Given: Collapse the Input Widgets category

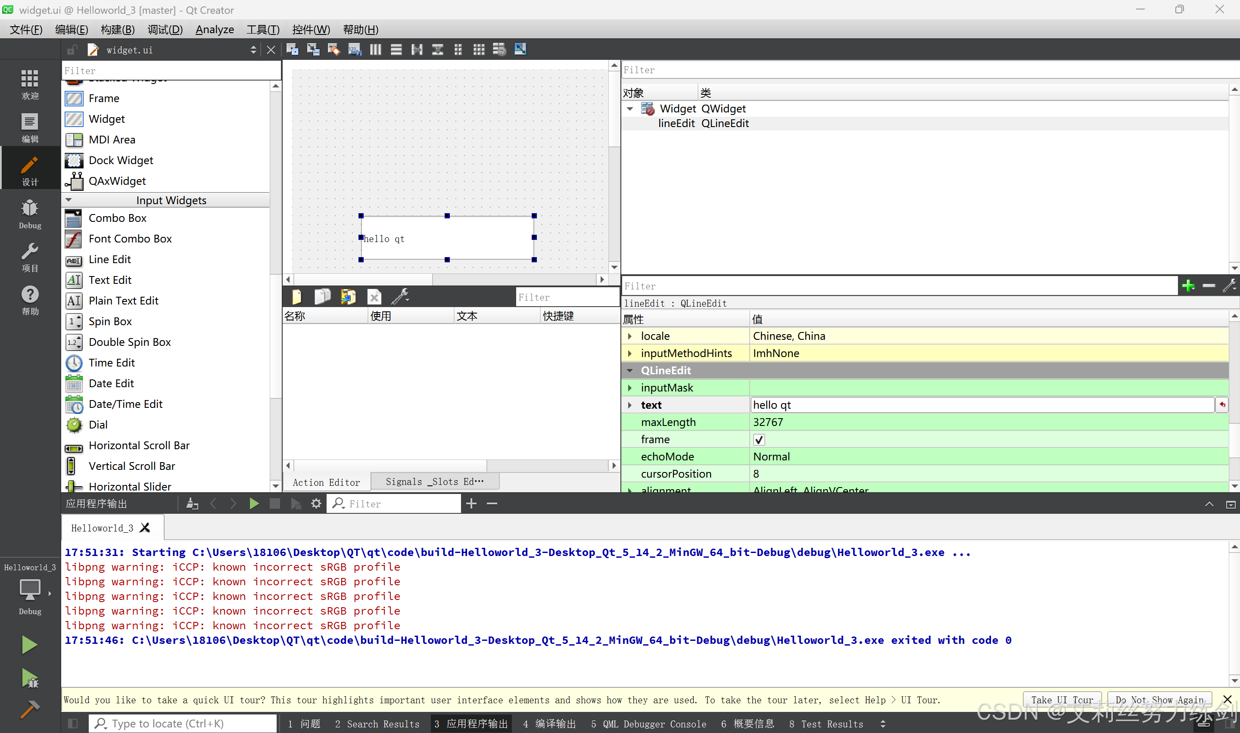Looking at the screenshot, I should click(69, 200).
